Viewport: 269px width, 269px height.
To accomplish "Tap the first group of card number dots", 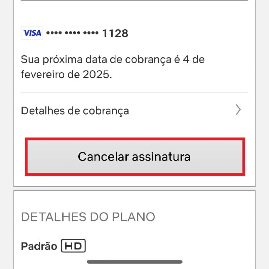I will click(x=54, y=33).
